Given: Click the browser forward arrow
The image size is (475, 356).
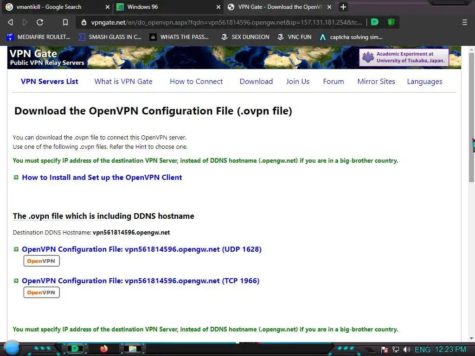Looking at the screenshot, I should 25,22.
